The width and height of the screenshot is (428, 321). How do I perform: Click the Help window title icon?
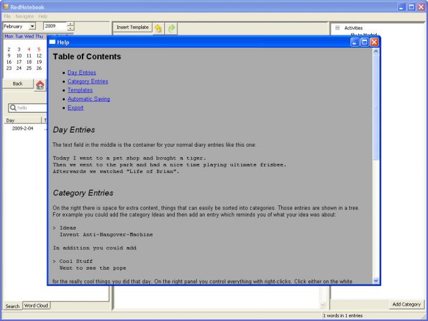tap(52, 42)
